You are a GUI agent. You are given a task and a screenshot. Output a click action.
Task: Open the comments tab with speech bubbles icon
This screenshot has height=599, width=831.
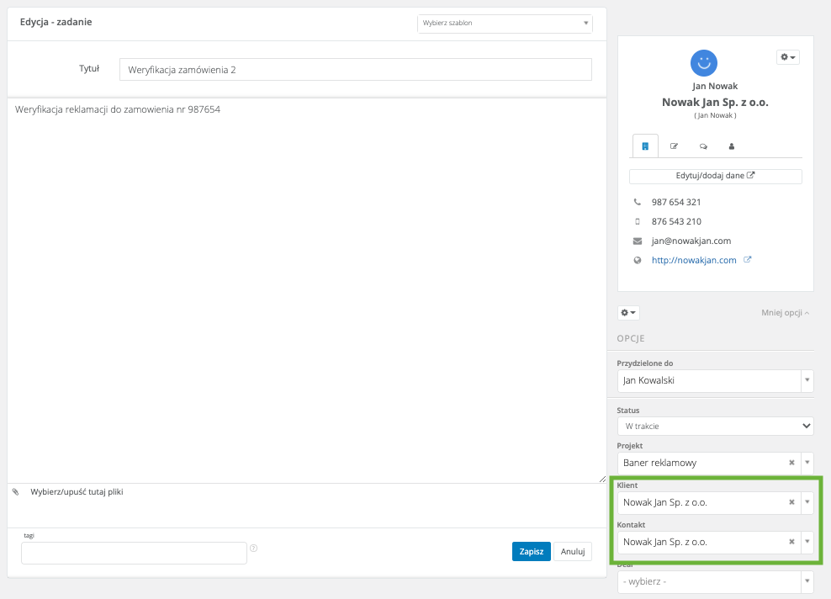coord(702,146)
